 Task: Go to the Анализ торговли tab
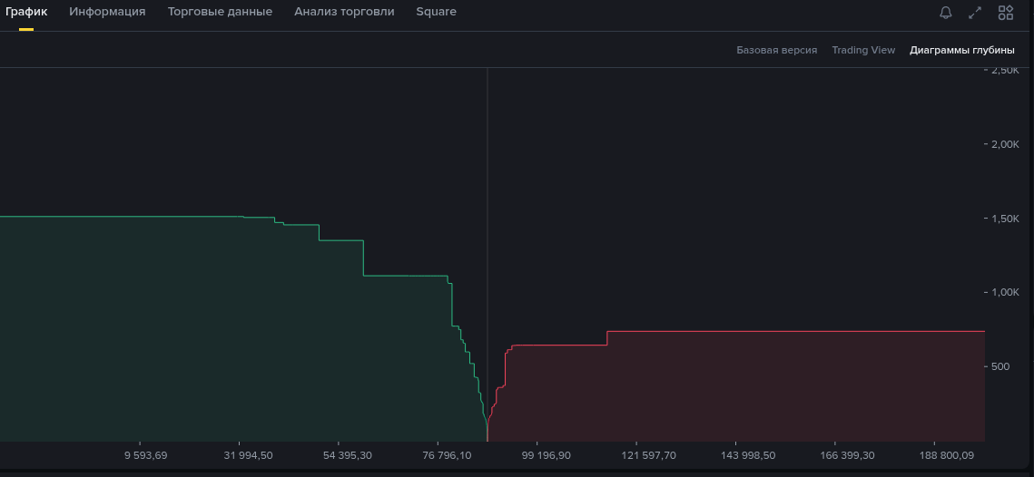pos(344,12)
